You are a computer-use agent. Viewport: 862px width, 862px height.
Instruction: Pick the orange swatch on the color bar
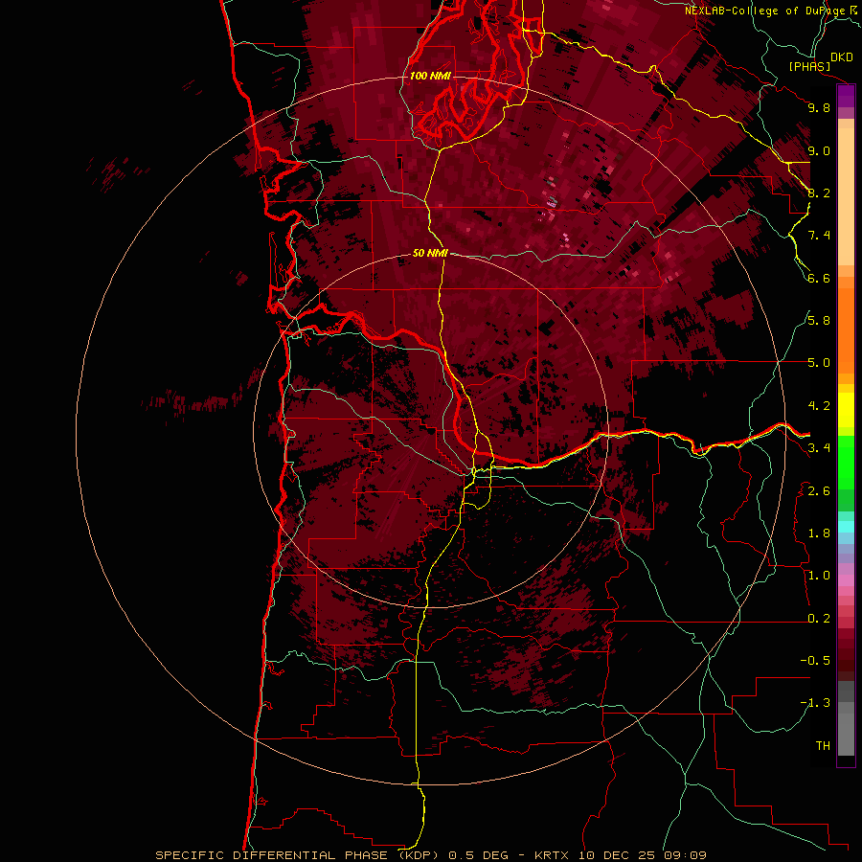click(846, 330)
